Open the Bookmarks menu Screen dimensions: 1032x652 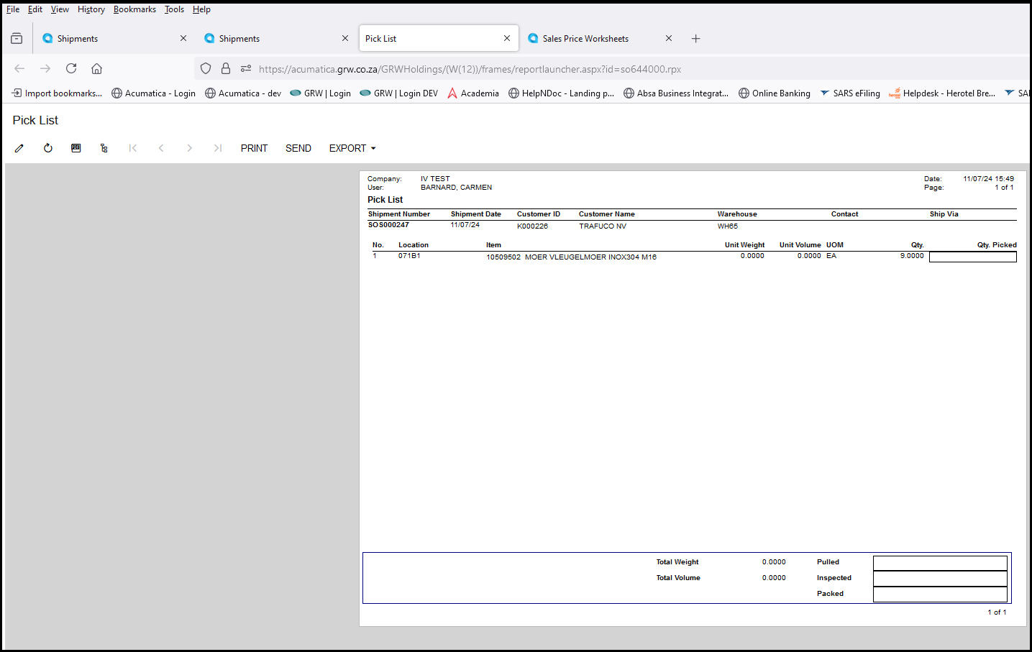134,9
